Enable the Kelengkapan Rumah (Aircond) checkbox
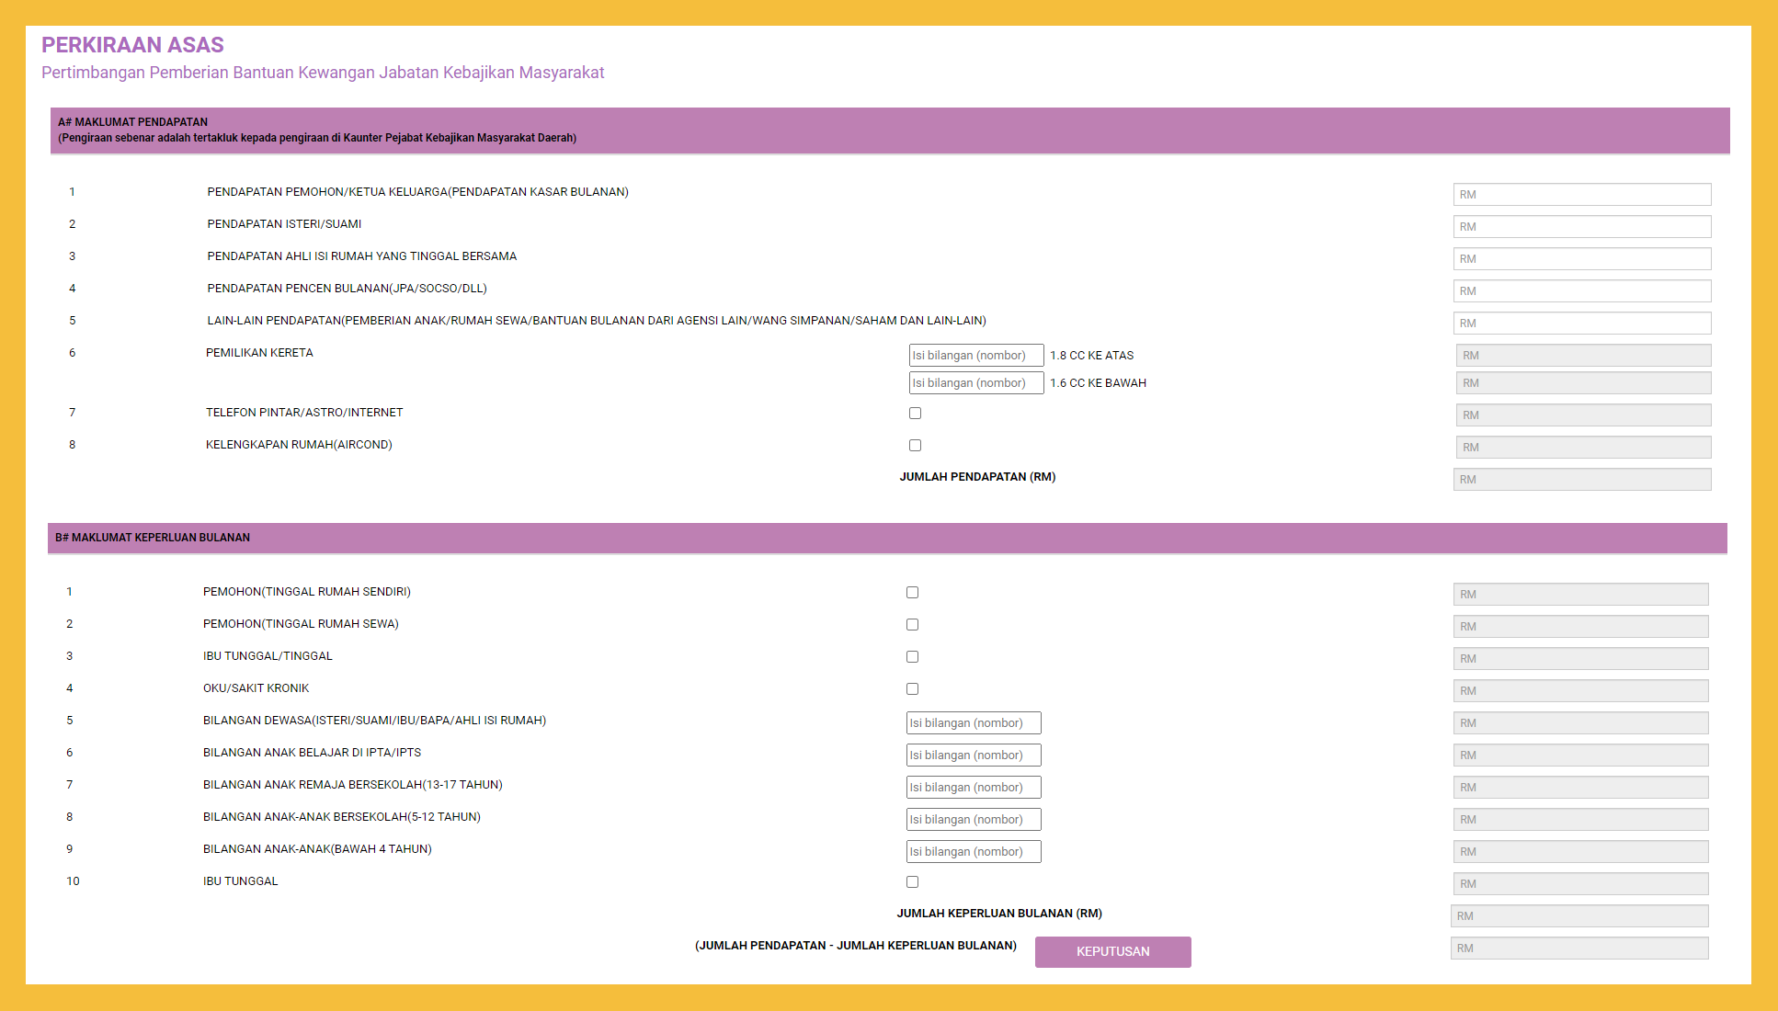Image resolution: width=1778 pixels, height=1011 pixels. click(x=915, y=446)
